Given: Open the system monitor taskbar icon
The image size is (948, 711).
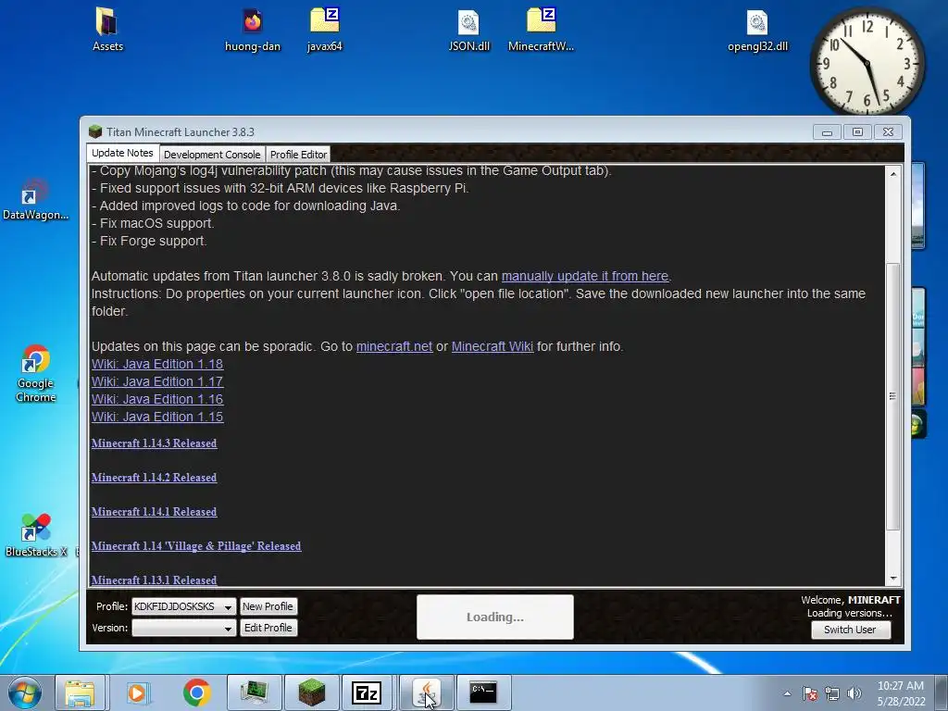Looking at the screenshot, I should point(254,692).
